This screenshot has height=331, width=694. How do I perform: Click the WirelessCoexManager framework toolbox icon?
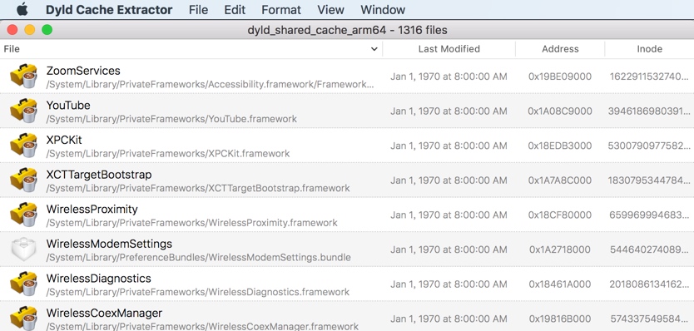[24, 318]
